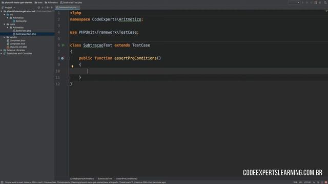Collapse the src folder arrow
The image size is (328, 184).
point(5,15)
